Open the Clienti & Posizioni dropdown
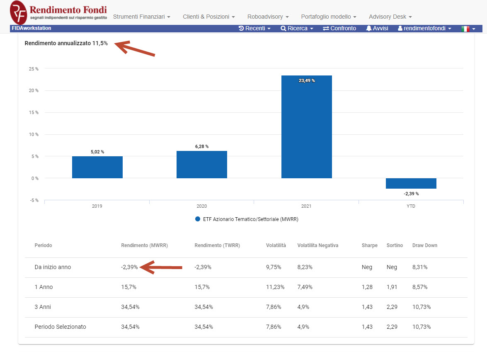 point(209,17)
